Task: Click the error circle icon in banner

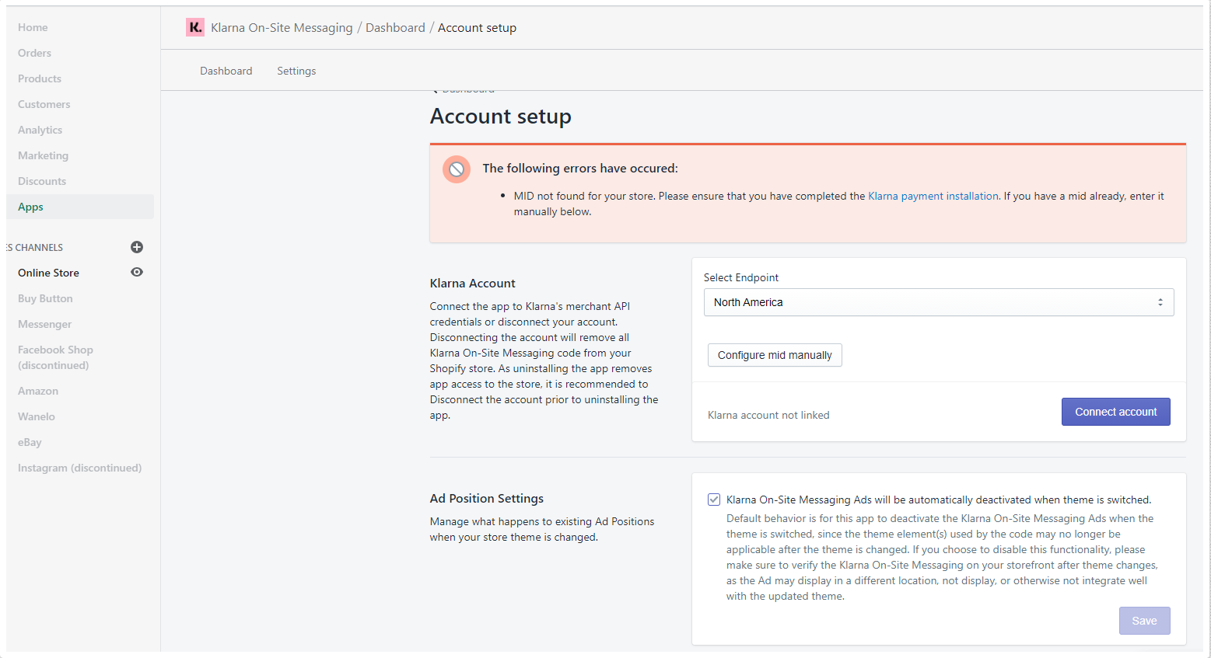Action: click(457, 169)
